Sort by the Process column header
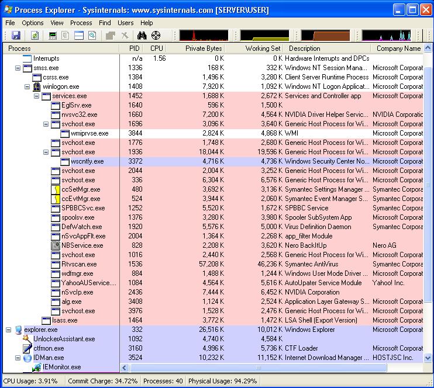This screenshot has height=388, width=434. pyautogui.click(x=61, y=49)
